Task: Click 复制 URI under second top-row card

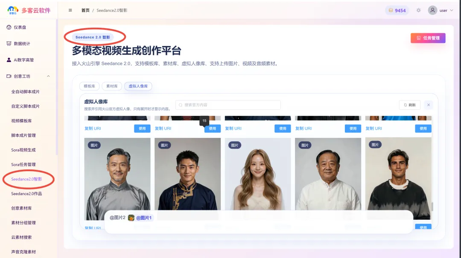Action: (x=163, y=129)
